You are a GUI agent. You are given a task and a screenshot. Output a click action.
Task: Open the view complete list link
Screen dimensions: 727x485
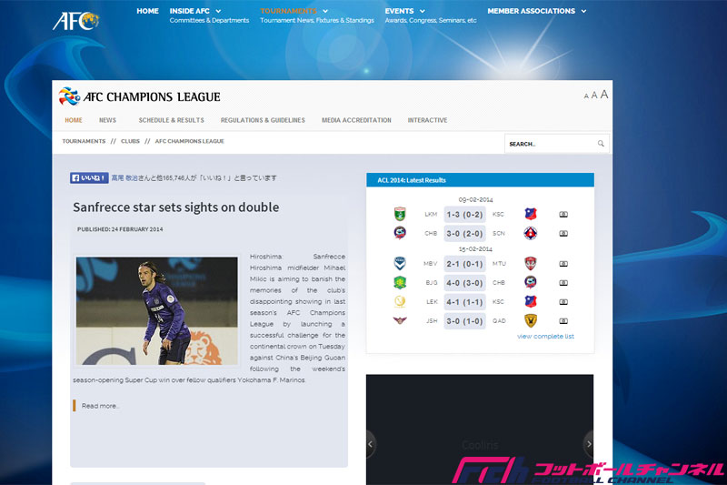pos(545,337)
